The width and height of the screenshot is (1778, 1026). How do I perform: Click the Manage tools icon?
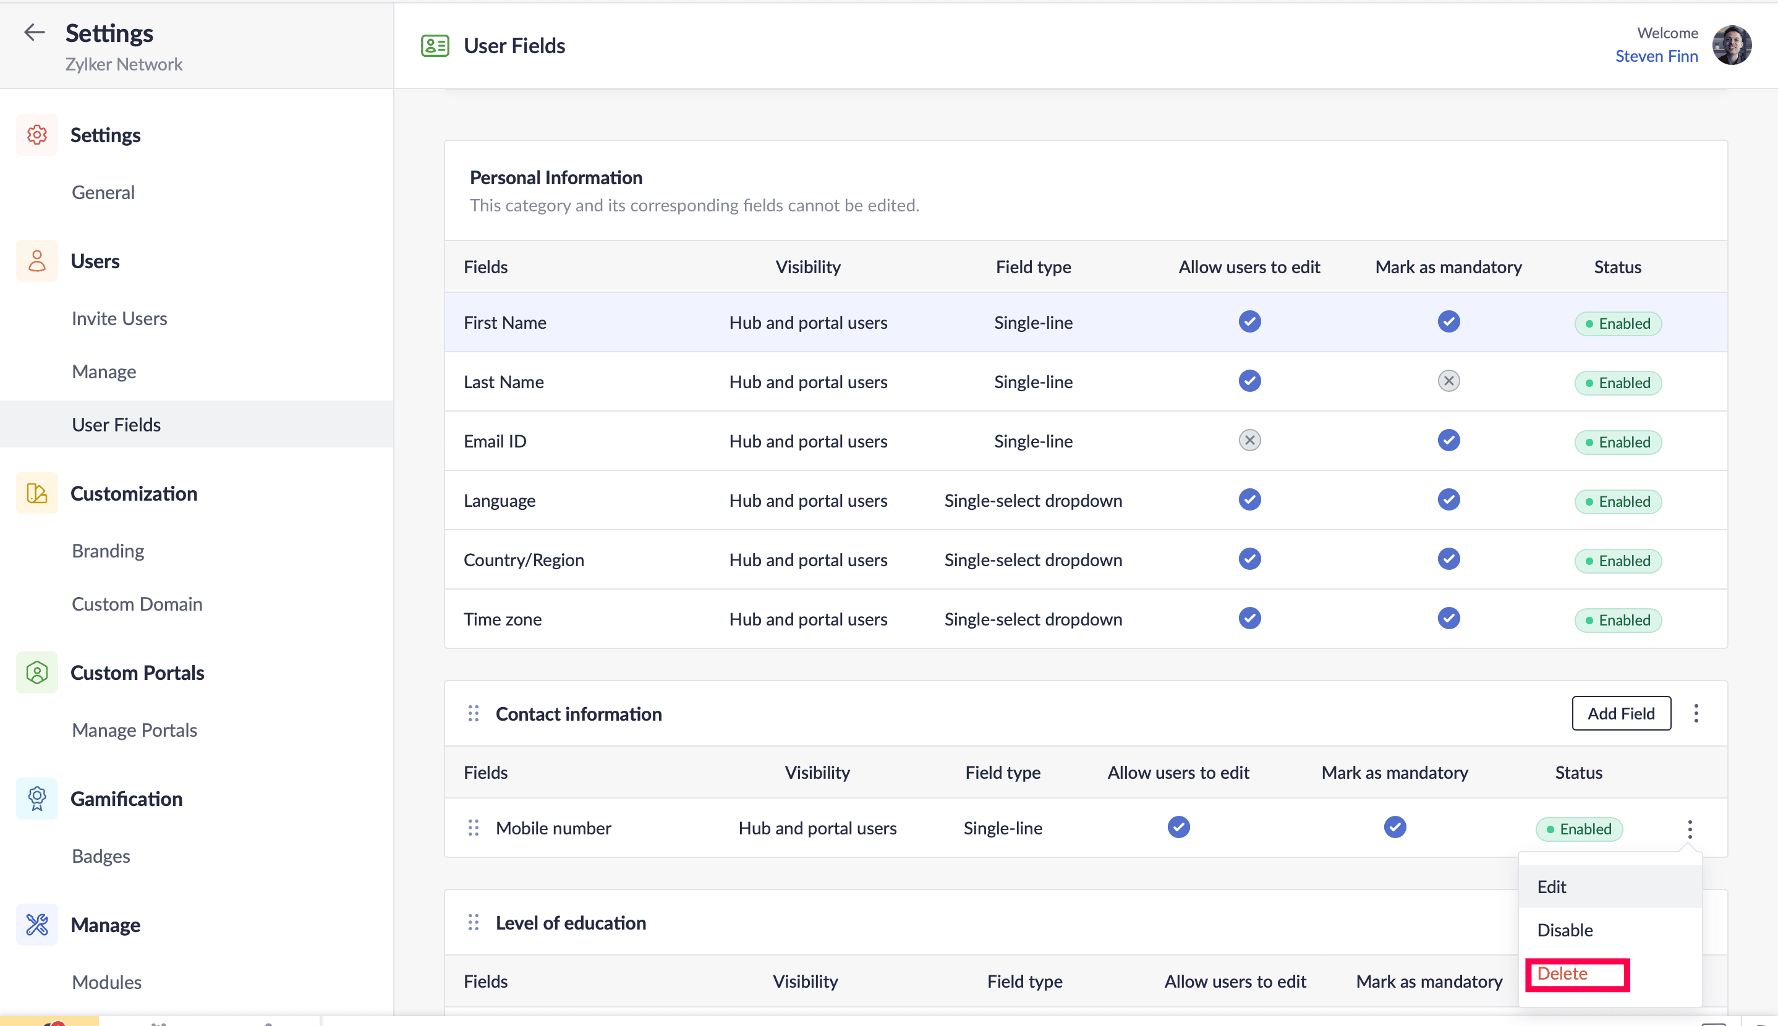pyautogui.click(x=36, y=925)
